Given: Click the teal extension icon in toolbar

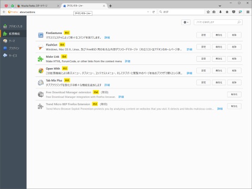Looking at the screenshot, I should pyautogui.click(x=240, y=12).
